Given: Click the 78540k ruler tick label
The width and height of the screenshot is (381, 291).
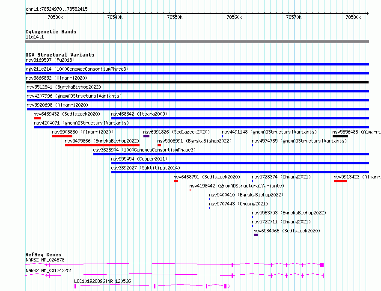Looking at the screenshot, I should 115,17.
